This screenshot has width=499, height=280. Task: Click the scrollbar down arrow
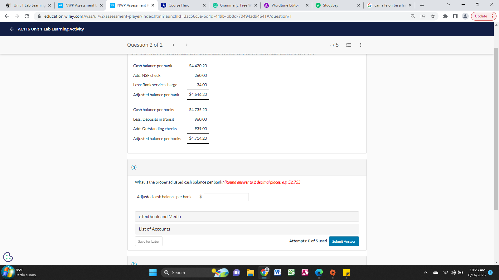point(496,263)
